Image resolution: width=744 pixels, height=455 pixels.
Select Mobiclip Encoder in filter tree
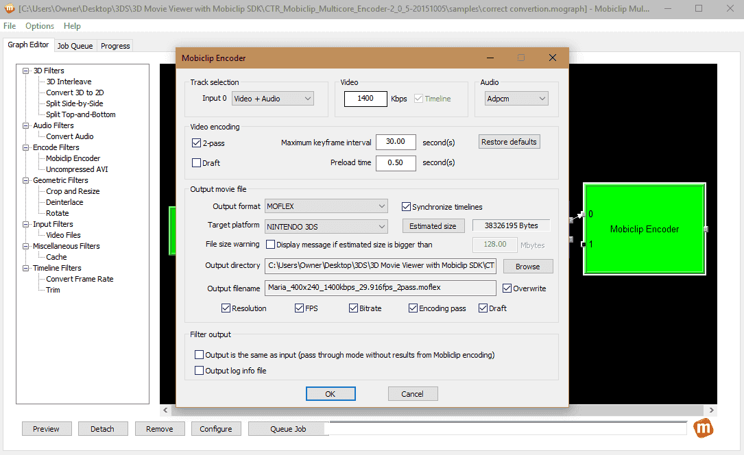(x=73, y=158)
